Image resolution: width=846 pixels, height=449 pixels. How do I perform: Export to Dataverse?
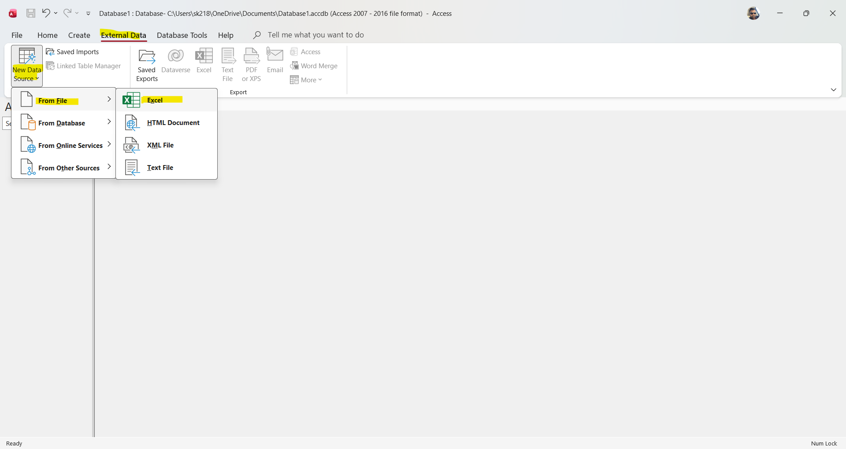pyautogui.click(x=176, y=61)
